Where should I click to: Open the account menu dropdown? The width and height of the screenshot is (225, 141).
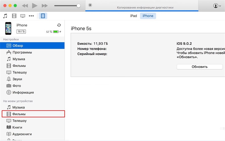[x=217, y=6]
